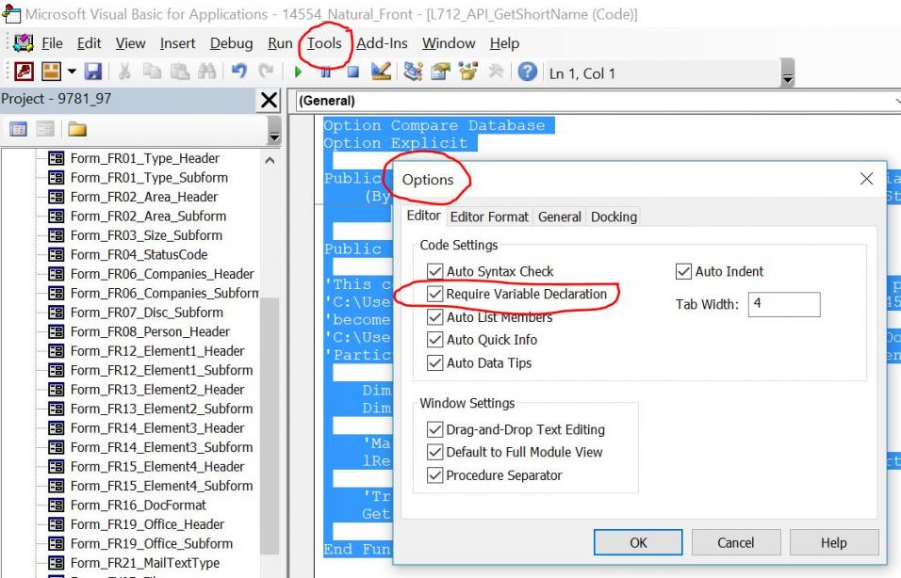Viewport: 901px width, 578px height.
Task: Click the View Microsoft Access key icon
Action: pos(25,72)
